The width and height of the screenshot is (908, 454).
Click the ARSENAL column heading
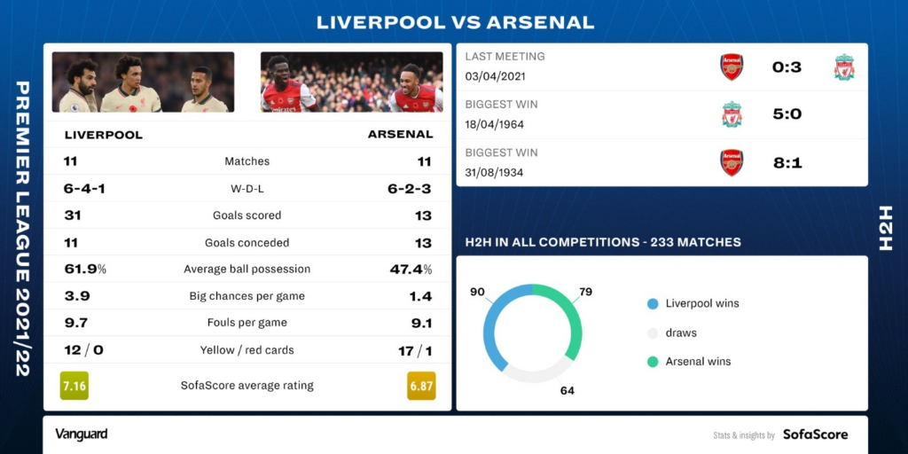click(400, 135)
